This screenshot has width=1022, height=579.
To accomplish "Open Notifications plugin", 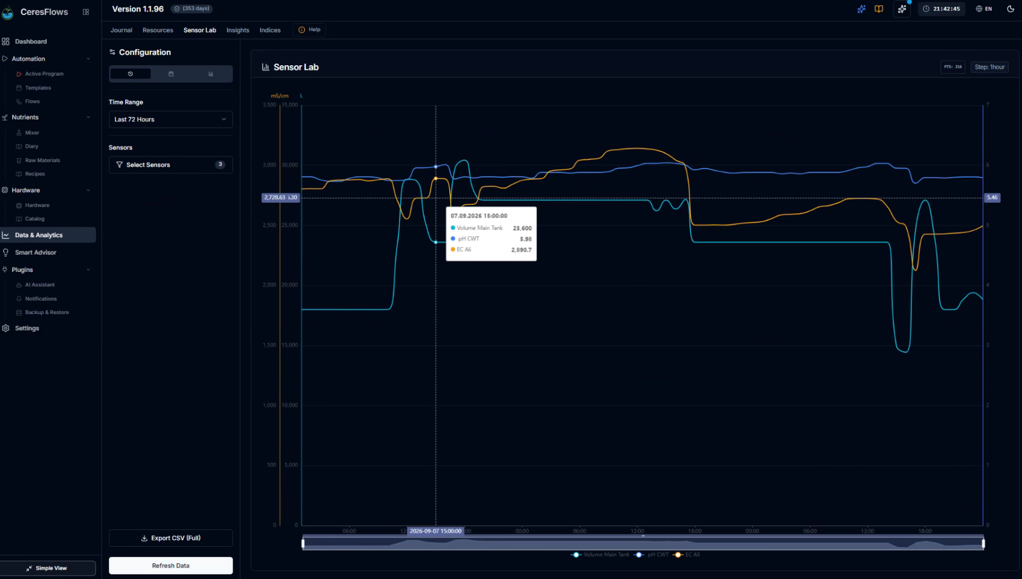I will [x=40, y=299].
